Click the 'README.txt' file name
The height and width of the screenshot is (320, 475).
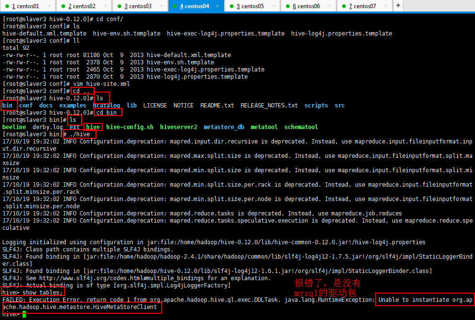217,106
